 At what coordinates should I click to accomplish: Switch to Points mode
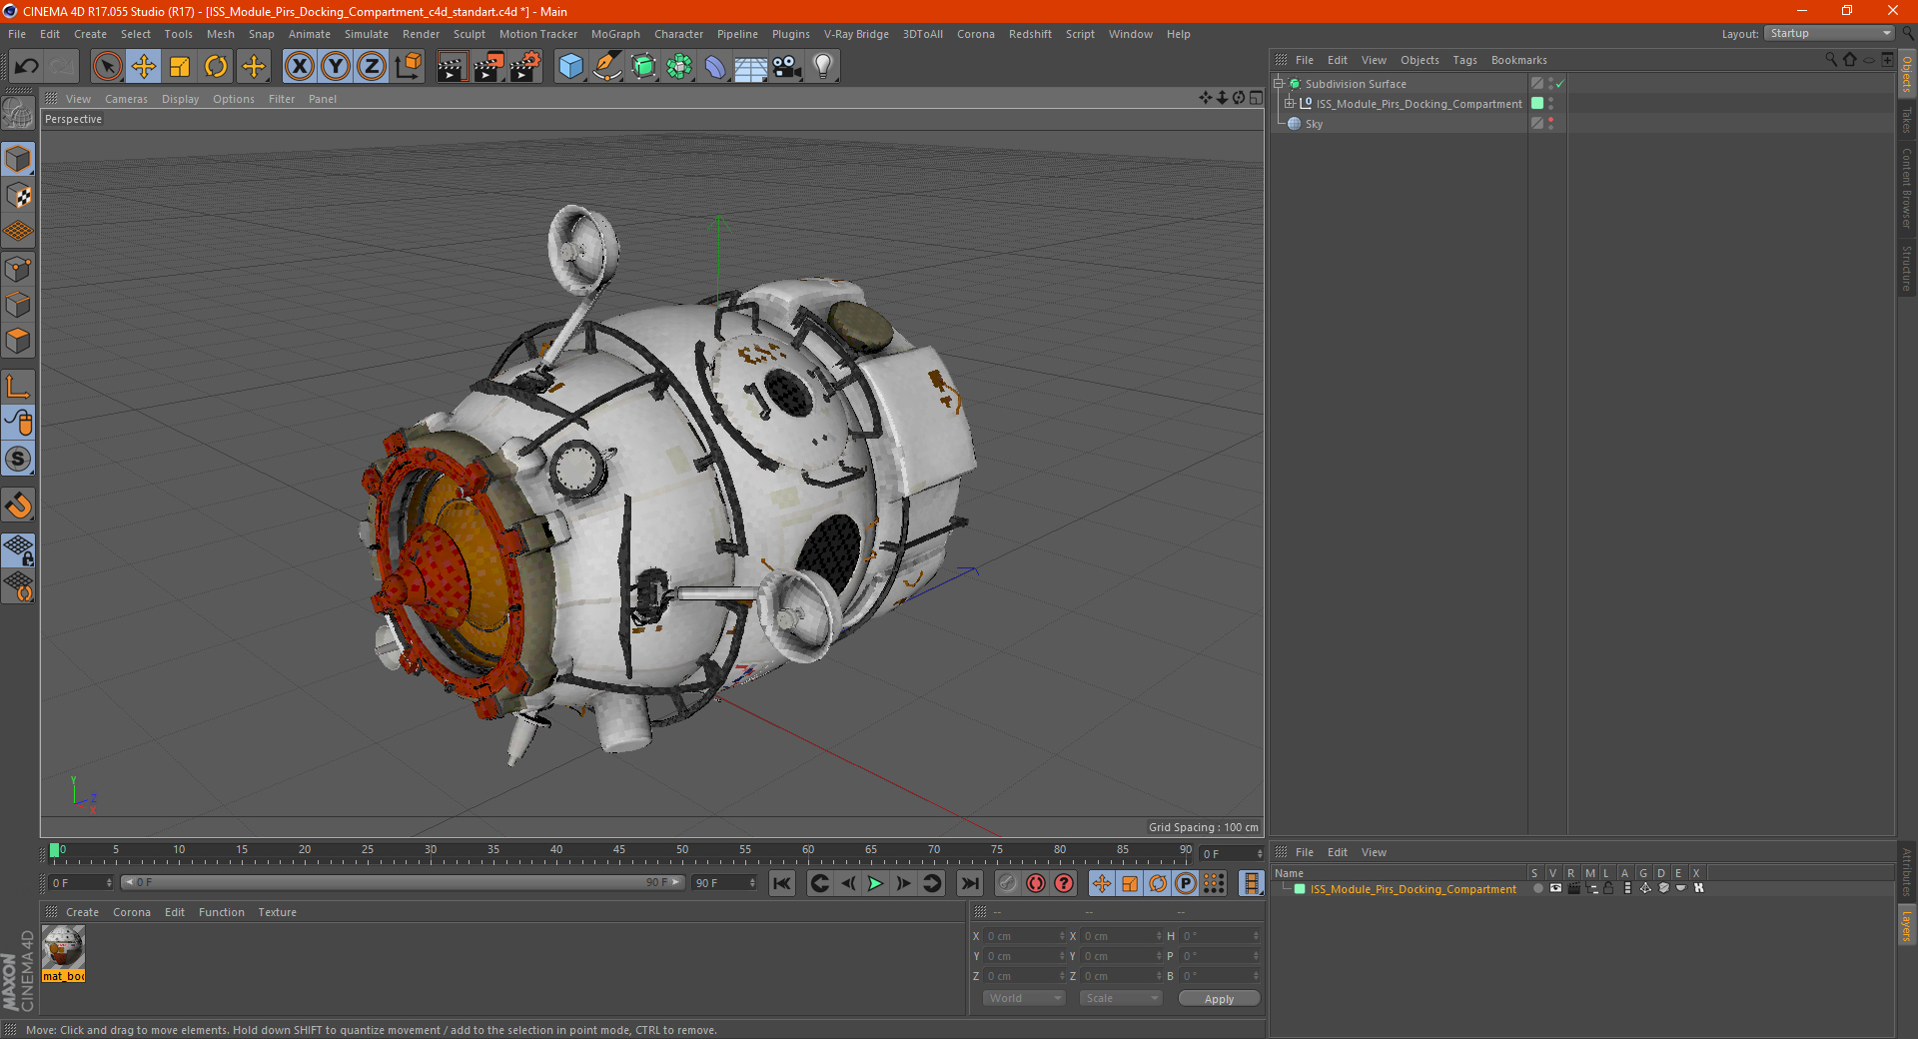pos(18,269)
